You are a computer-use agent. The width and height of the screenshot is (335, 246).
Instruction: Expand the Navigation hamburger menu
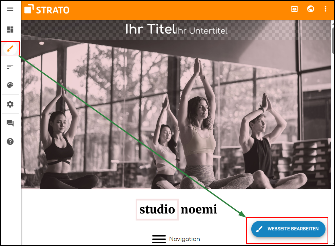176,239
